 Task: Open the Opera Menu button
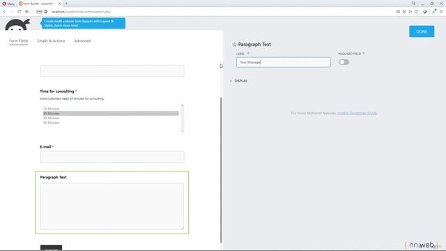coord(8,3)
